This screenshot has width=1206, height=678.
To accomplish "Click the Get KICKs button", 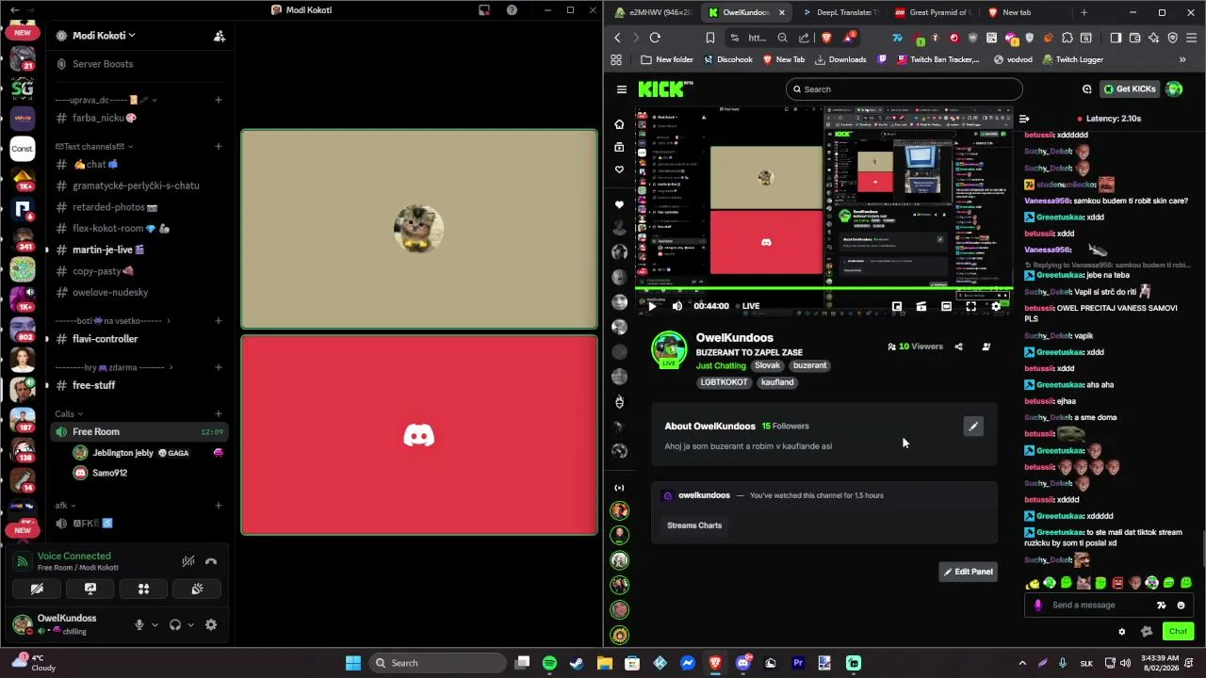I will pyautogui.click(x=1129, y=89).
